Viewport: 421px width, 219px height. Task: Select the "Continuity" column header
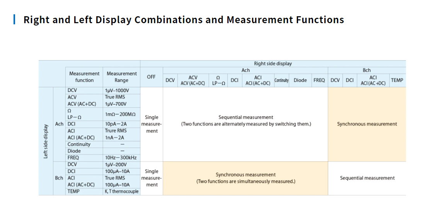tap(281, 80)
